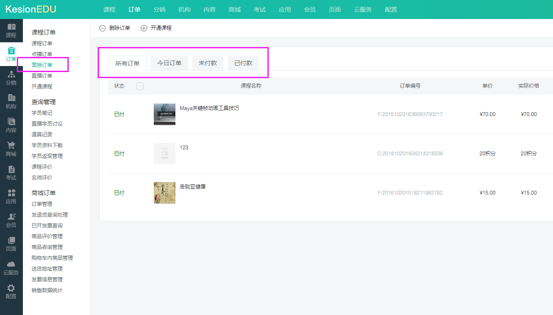The height and width of the screenshot is (315, 553).
Task: Open 直播订单 in the side menu
Action: 42,76
